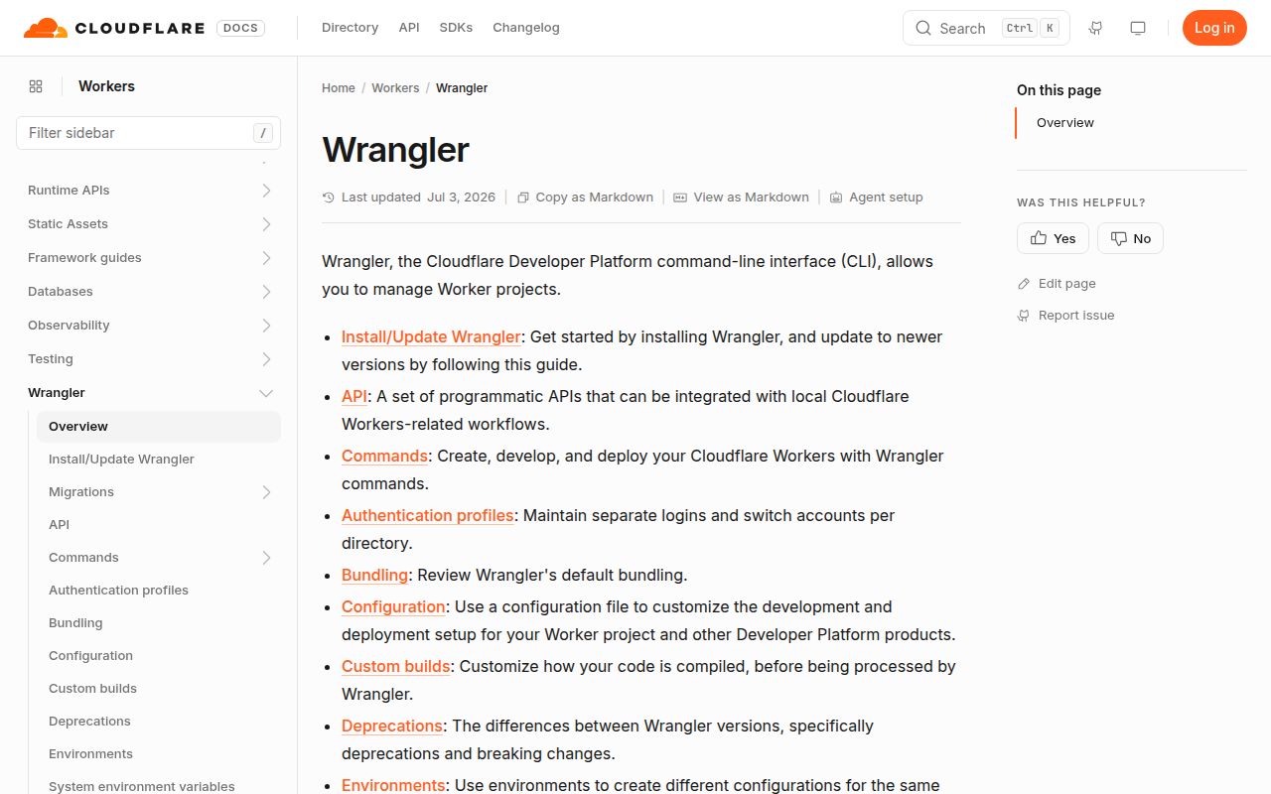Click Deprecations link in article
The width and height of the screenshot is (1271, 794).
coord(392,727)
